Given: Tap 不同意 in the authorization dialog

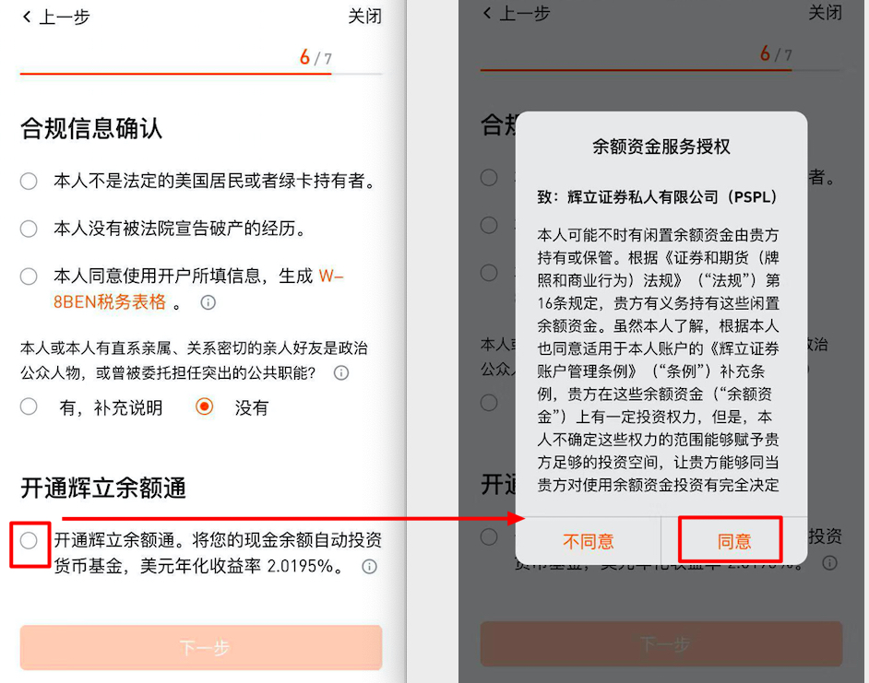Looking at the screenshot, I should pyautogui.click(x=588, y=541).
